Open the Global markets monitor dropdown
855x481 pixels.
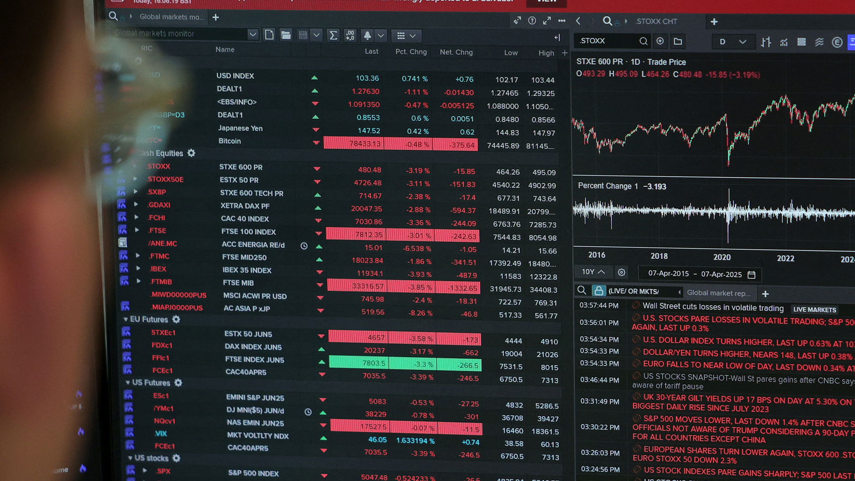click(x=252, y=34)
